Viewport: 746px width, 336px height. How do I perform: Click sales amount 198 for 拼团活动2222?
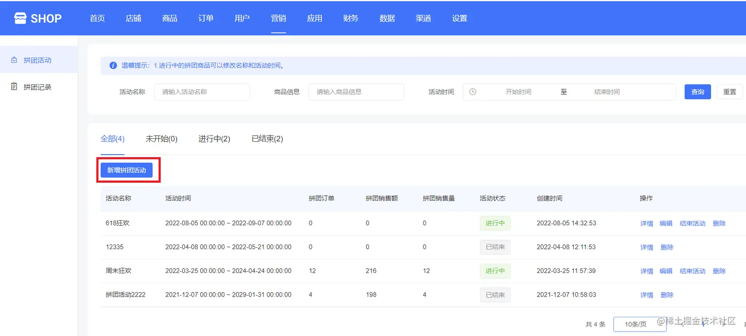371,295
